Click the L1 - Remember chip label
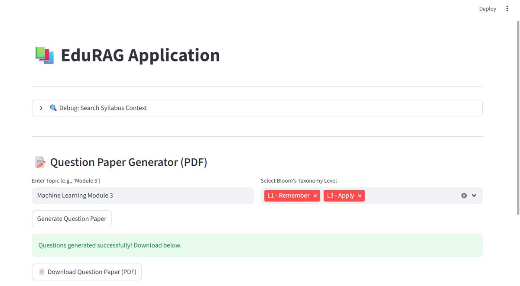Image resolution: width=520 pixels, height=286 pixels. pos(289,196)
